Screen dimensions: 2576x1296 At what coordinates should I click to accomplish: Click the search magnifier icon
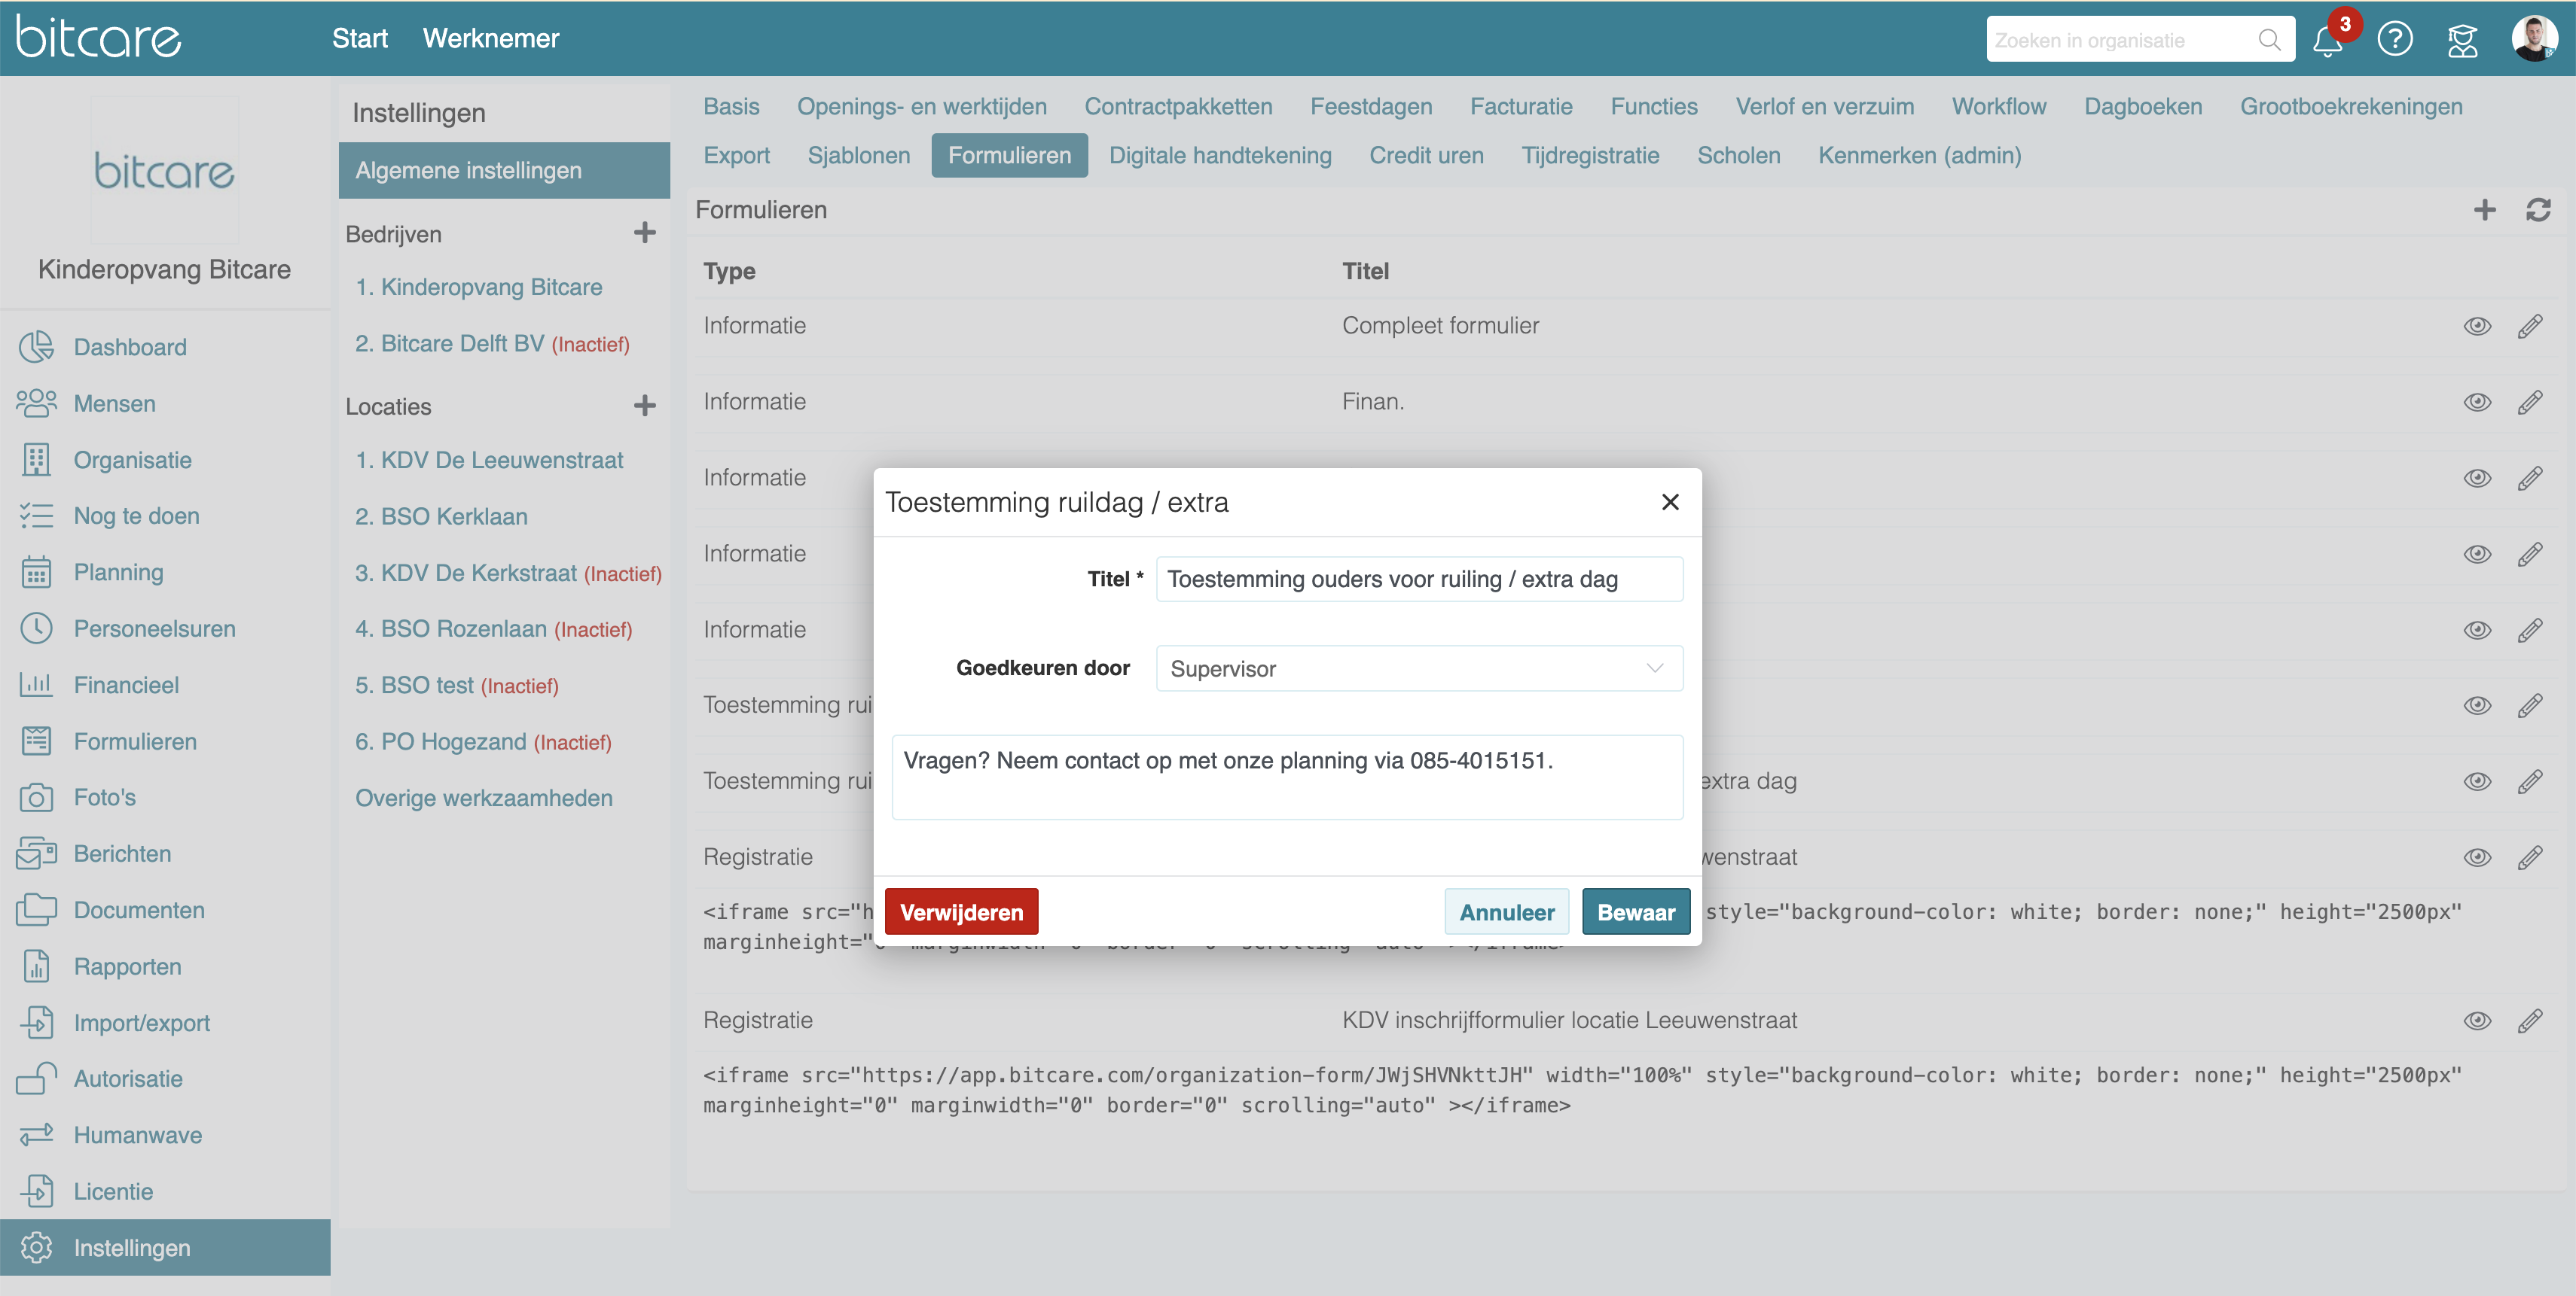[x=2269, y=40]
